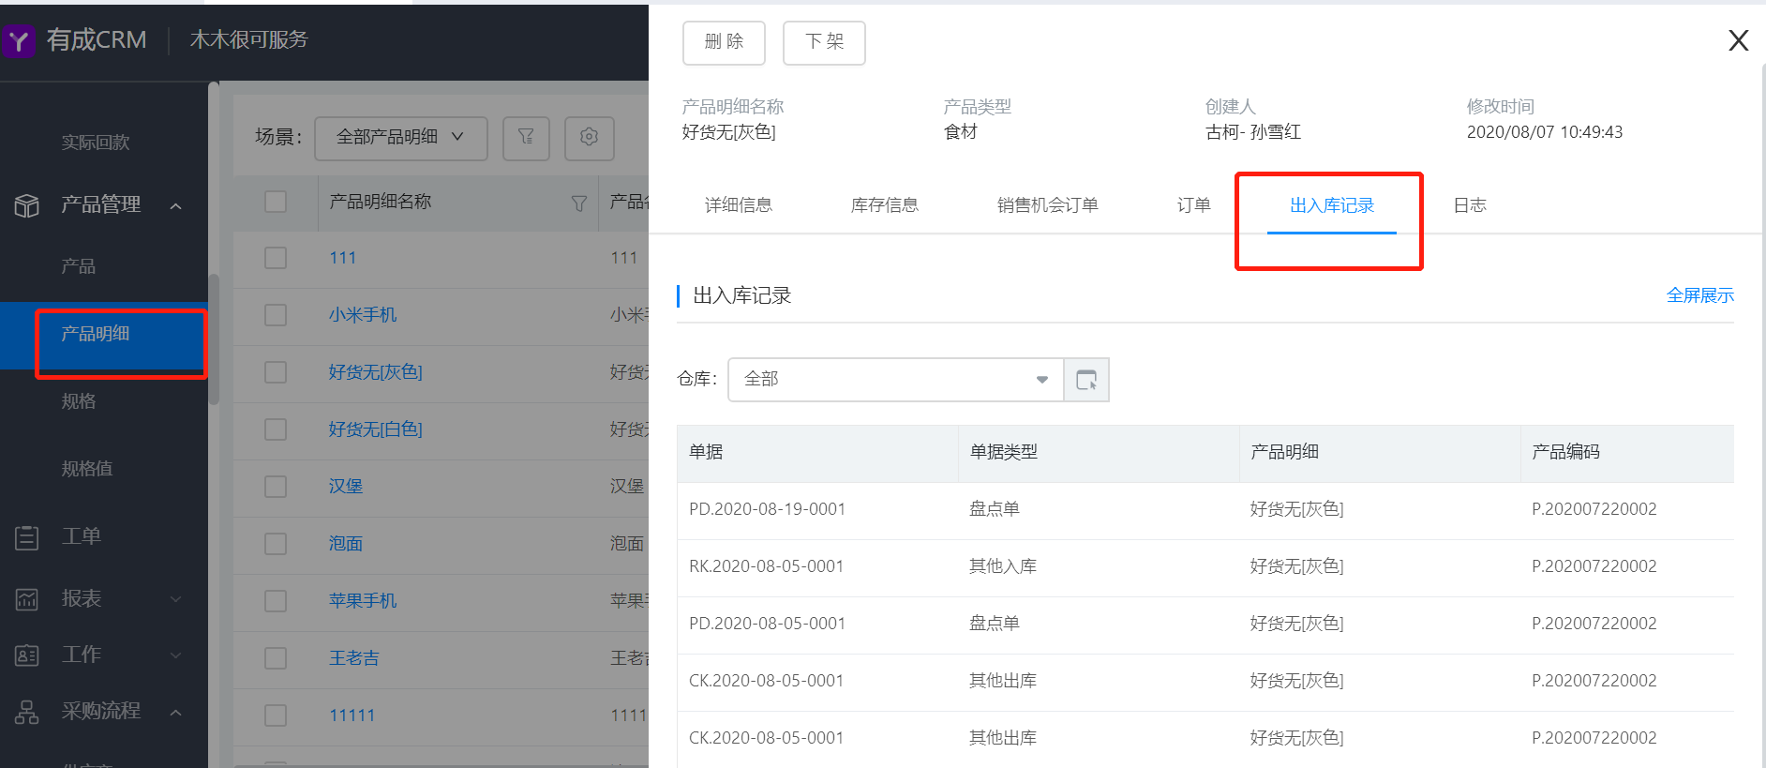Select 规格 in the sidebar
This screenshot has height=768, width=1766.
point(79,401)
